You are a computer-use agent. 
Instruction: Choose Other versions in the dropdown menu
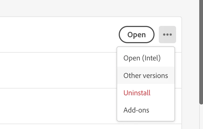[146, 76]
